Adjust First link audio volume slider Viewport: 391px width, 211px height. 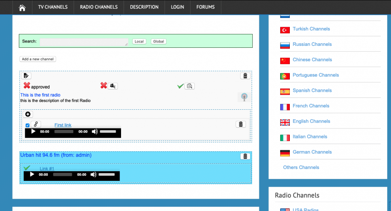108,131
